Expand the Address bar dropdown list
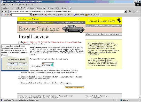This screenshot has height=102, width=141. point(126,11)
